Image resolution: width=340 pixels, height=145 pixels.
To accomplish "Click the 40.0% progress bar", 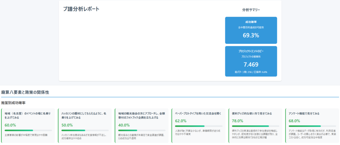I will pyautogui.click(x=142, y=130).
